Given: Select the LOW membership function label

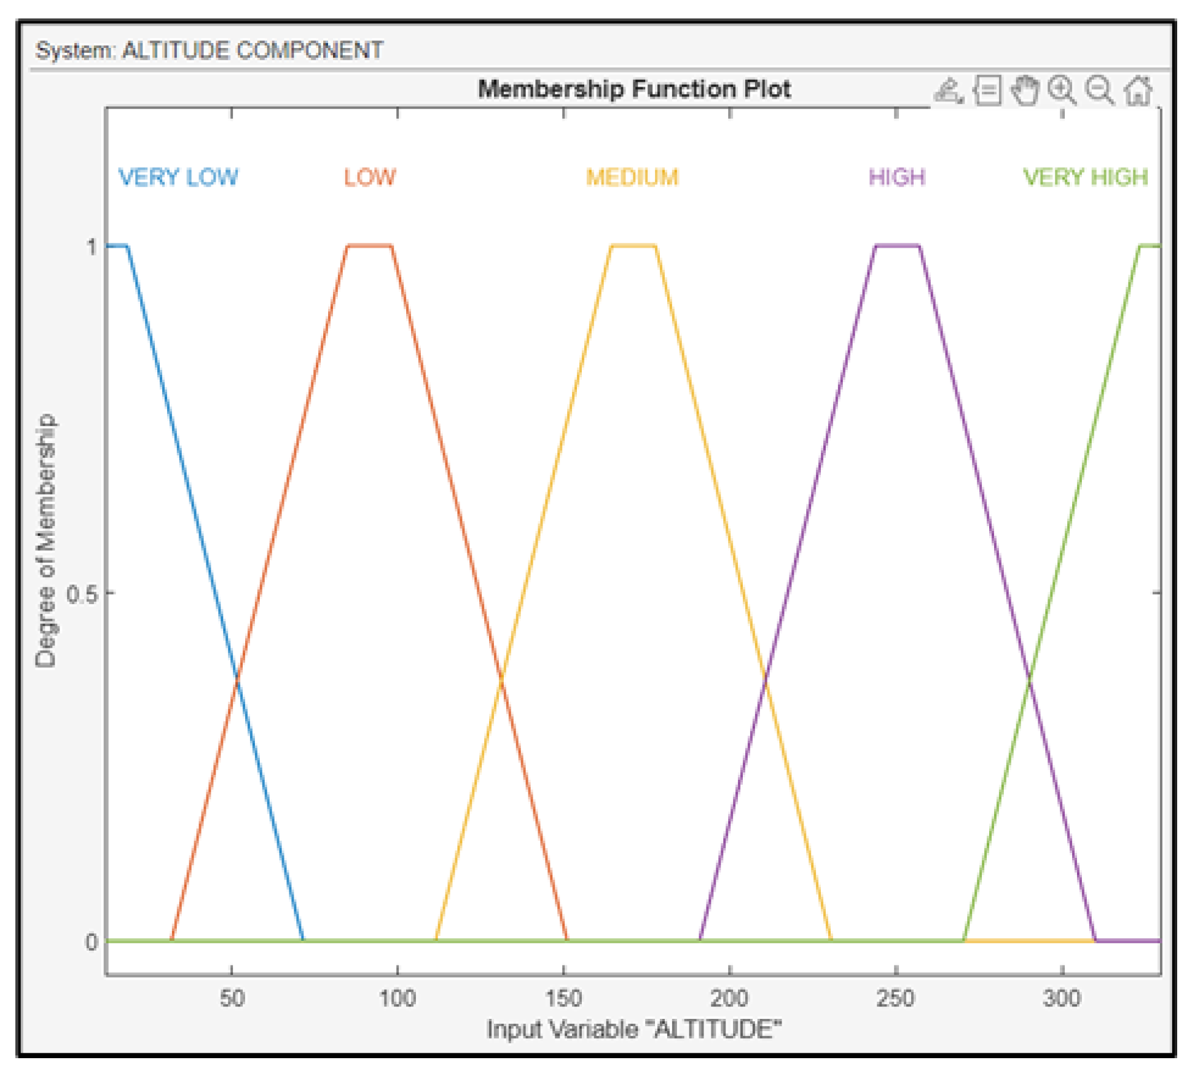Looking at the screenshot, I should pos(370,178).
